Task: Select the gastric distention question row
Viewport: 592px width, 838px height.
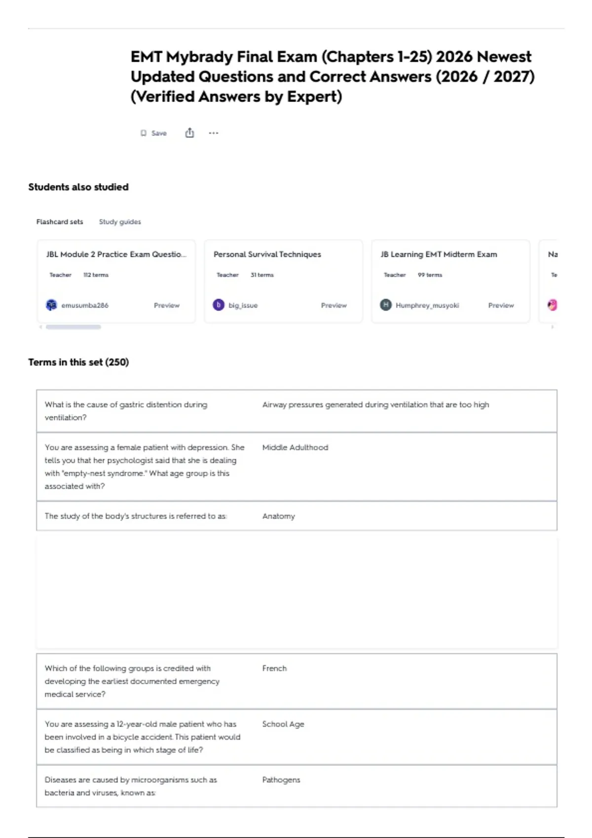Action: coord(296,411)
